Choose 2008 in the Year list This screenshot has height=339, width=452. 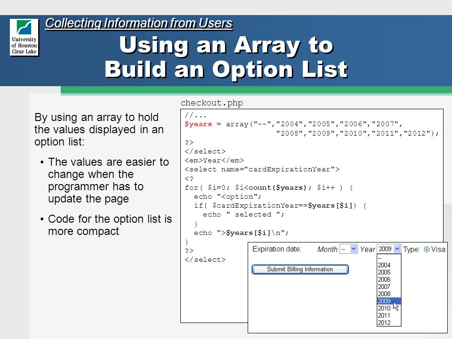[x=388, y=294]
